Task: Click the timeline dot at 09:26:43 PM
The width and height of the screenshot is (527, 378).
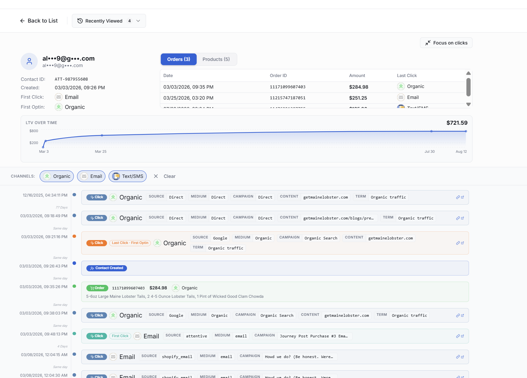Action: pyautogui.click(x=74, y=263)
